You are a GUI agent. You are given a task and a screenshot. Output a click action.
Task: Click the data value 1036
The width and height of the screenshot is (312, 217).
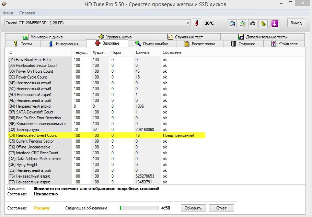coord(140,106)
